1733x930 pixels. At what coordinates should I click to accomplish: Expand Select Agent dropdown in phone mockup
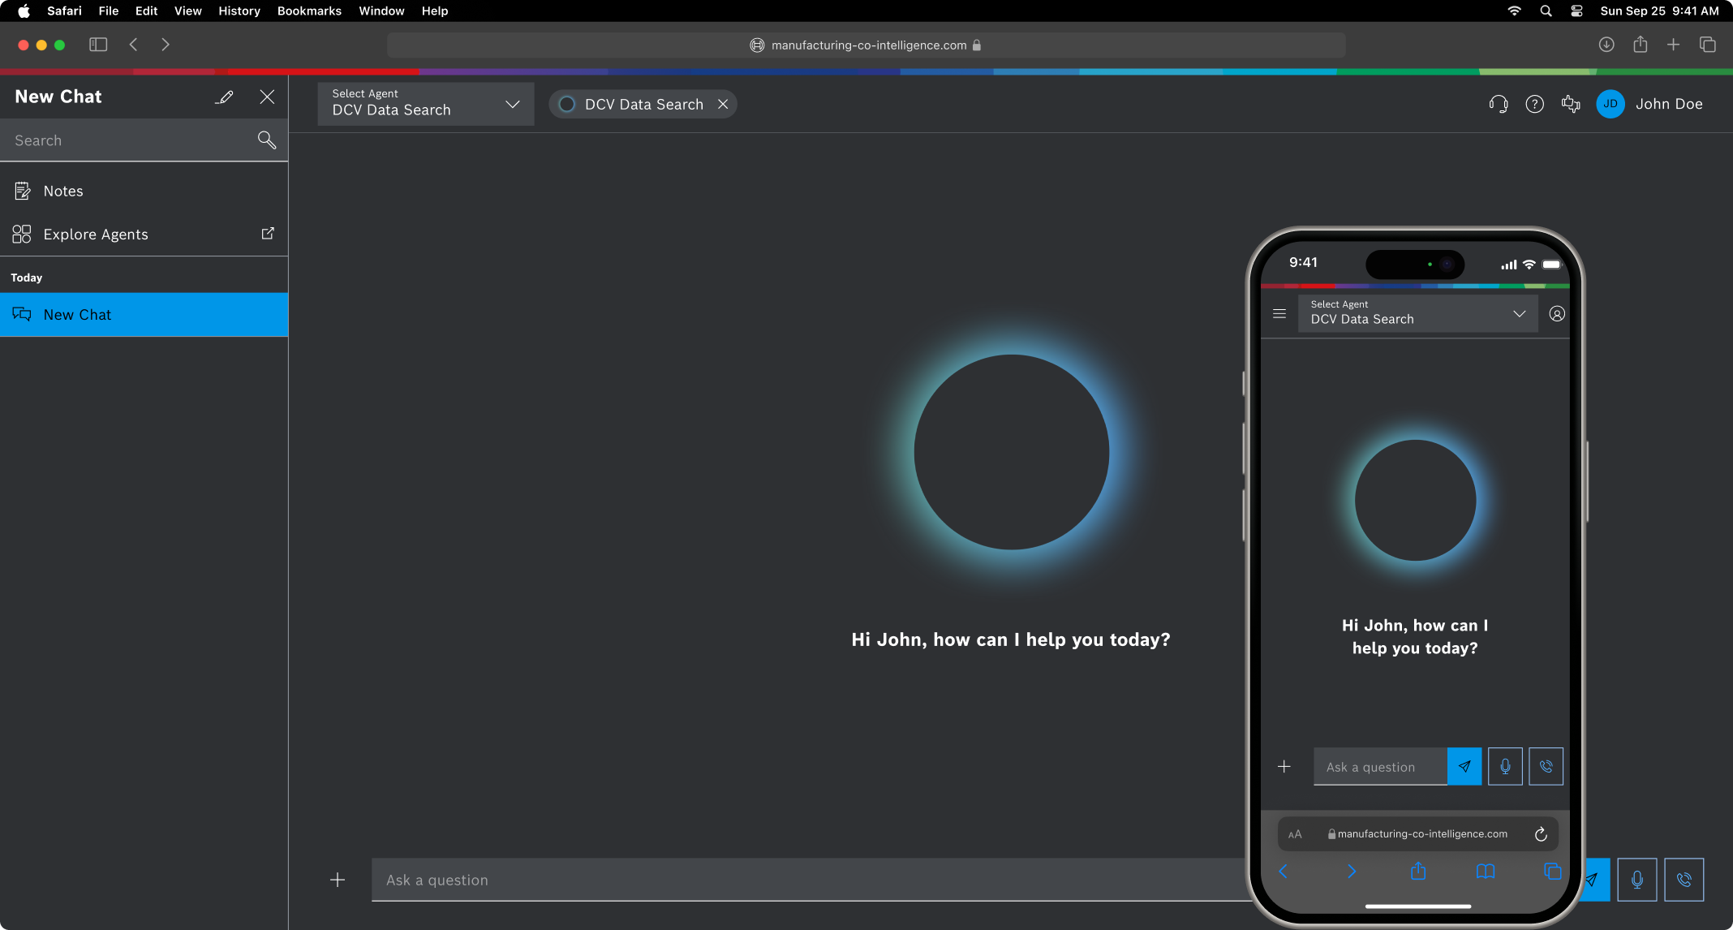click(1417, 313)
